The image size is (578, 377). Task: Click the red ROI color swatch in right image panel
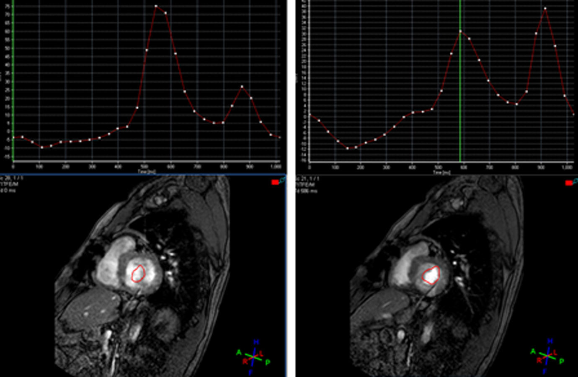click(569, 183)
